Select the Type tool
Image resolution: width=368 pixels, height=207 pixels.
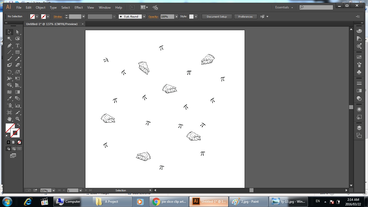click(x=18, y=46)
